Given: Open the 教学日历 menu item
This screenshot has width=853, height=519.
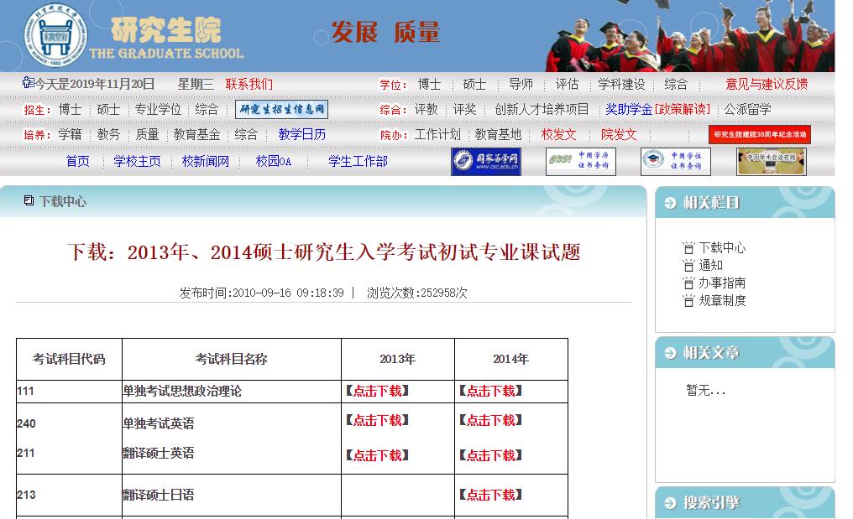Looking at the screenshot, I should 301,134.
